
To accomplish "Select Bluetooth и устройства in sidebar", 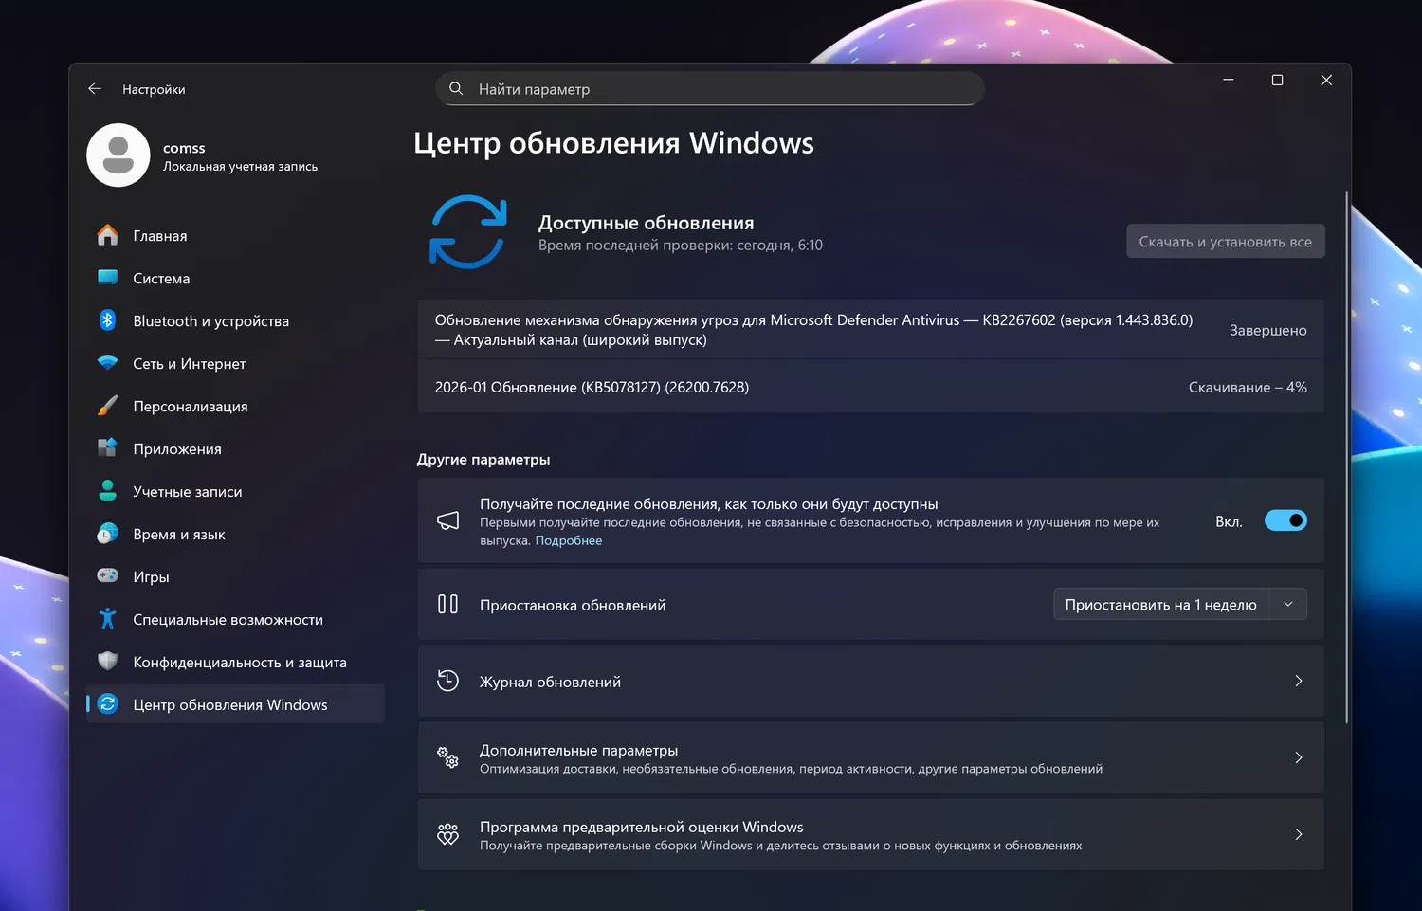I will (235, 320).
